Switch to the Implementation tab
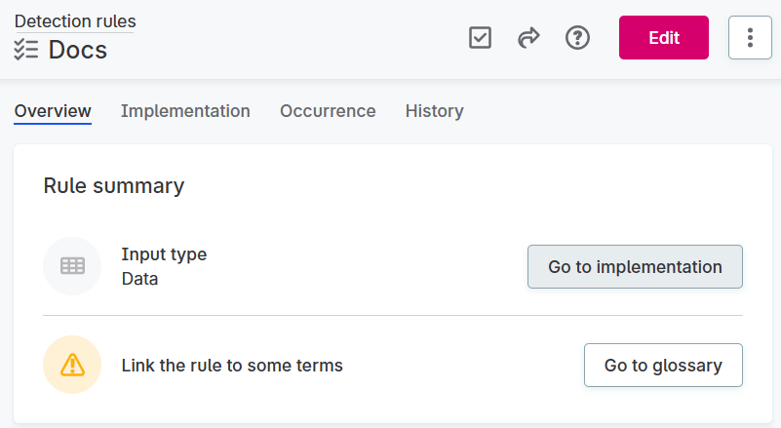This screenshot has height=428, width=781. tap(185, 111)
